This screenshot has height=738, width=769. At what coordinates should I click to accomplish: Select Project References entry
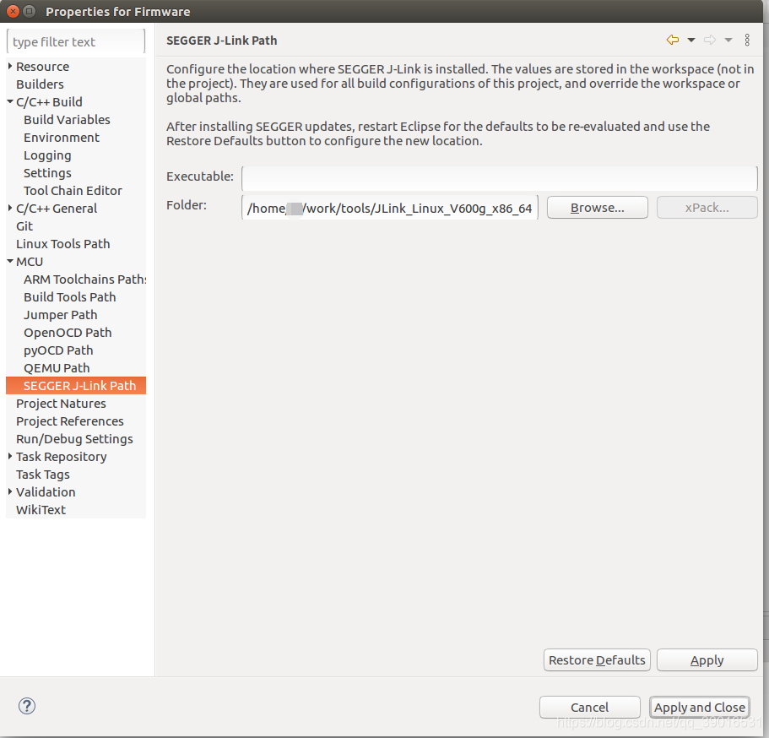click(x=70, y=421)
